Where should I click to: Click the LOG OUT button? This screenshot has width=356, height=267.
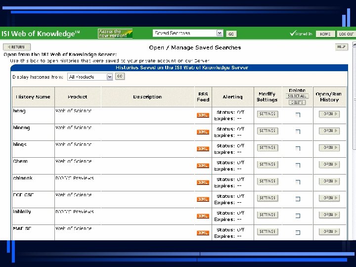coord(346,34)
